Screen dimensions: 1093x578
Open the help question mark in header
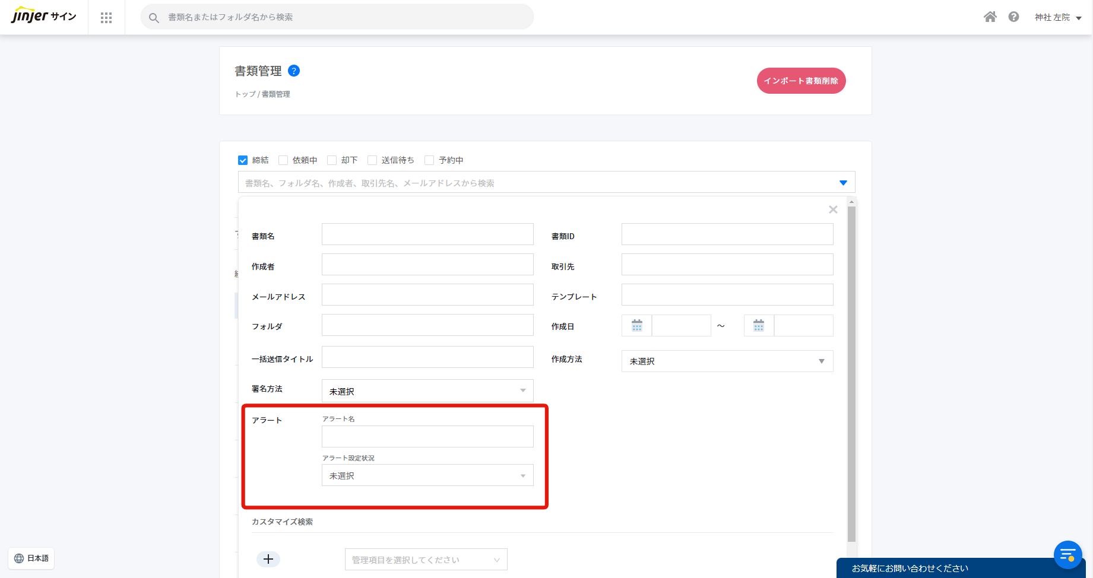pos(1013,17)
